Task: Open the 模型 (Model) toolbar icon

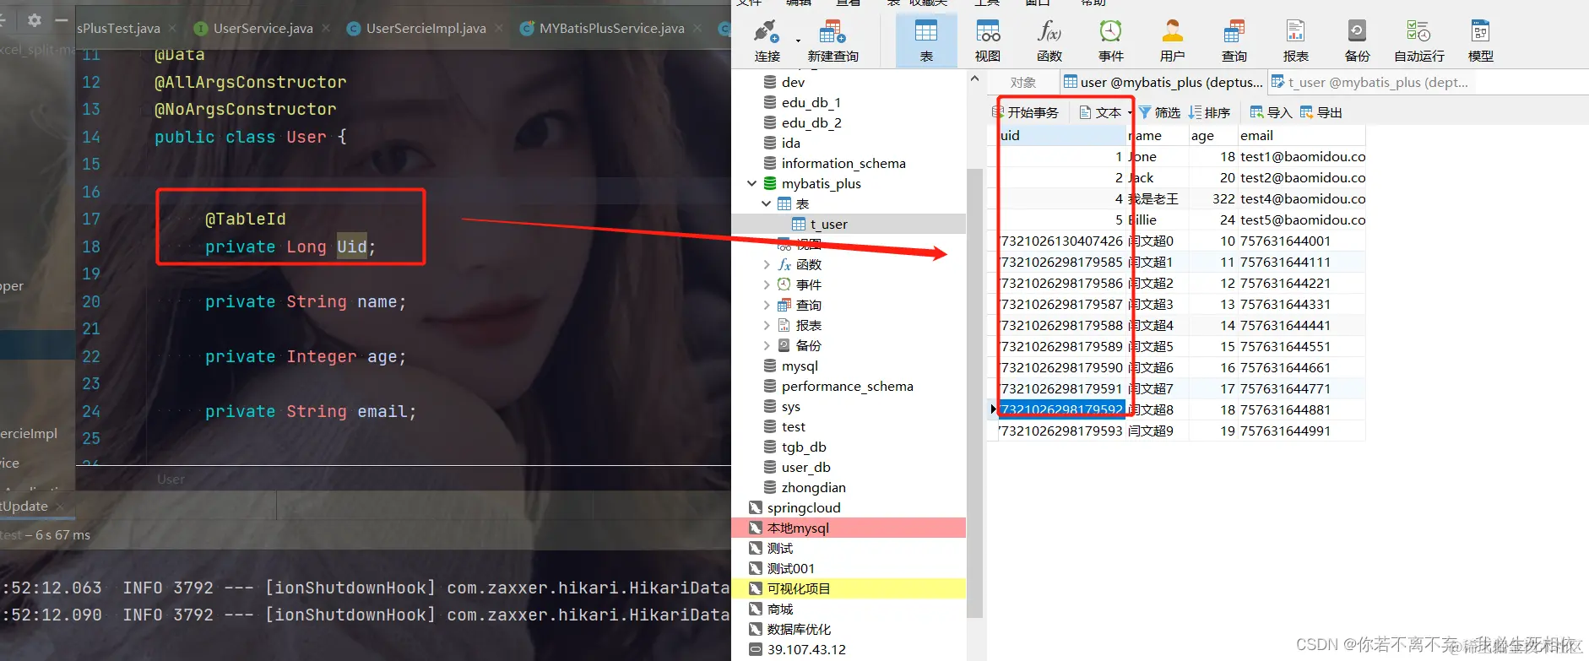Action: (1481, 41)
